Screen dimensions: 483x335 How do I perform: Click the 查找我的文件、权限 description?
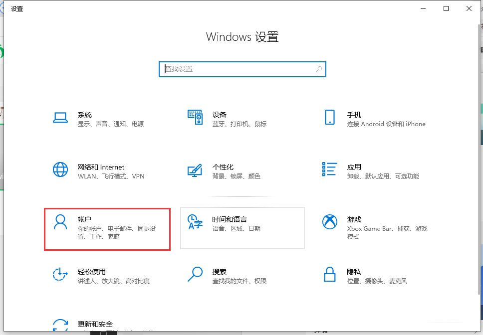pyautogui.click(x=240, y=281)
